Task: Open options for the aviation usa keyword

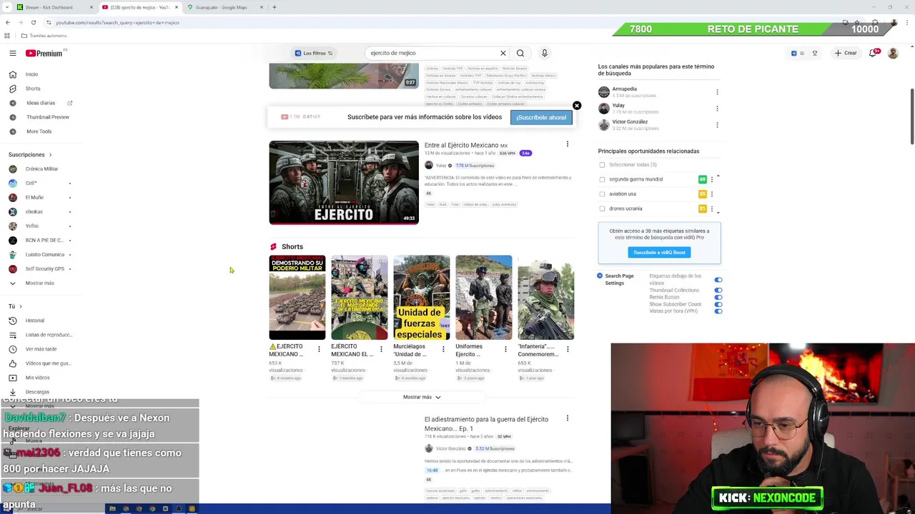Action: tap(712, 194)
